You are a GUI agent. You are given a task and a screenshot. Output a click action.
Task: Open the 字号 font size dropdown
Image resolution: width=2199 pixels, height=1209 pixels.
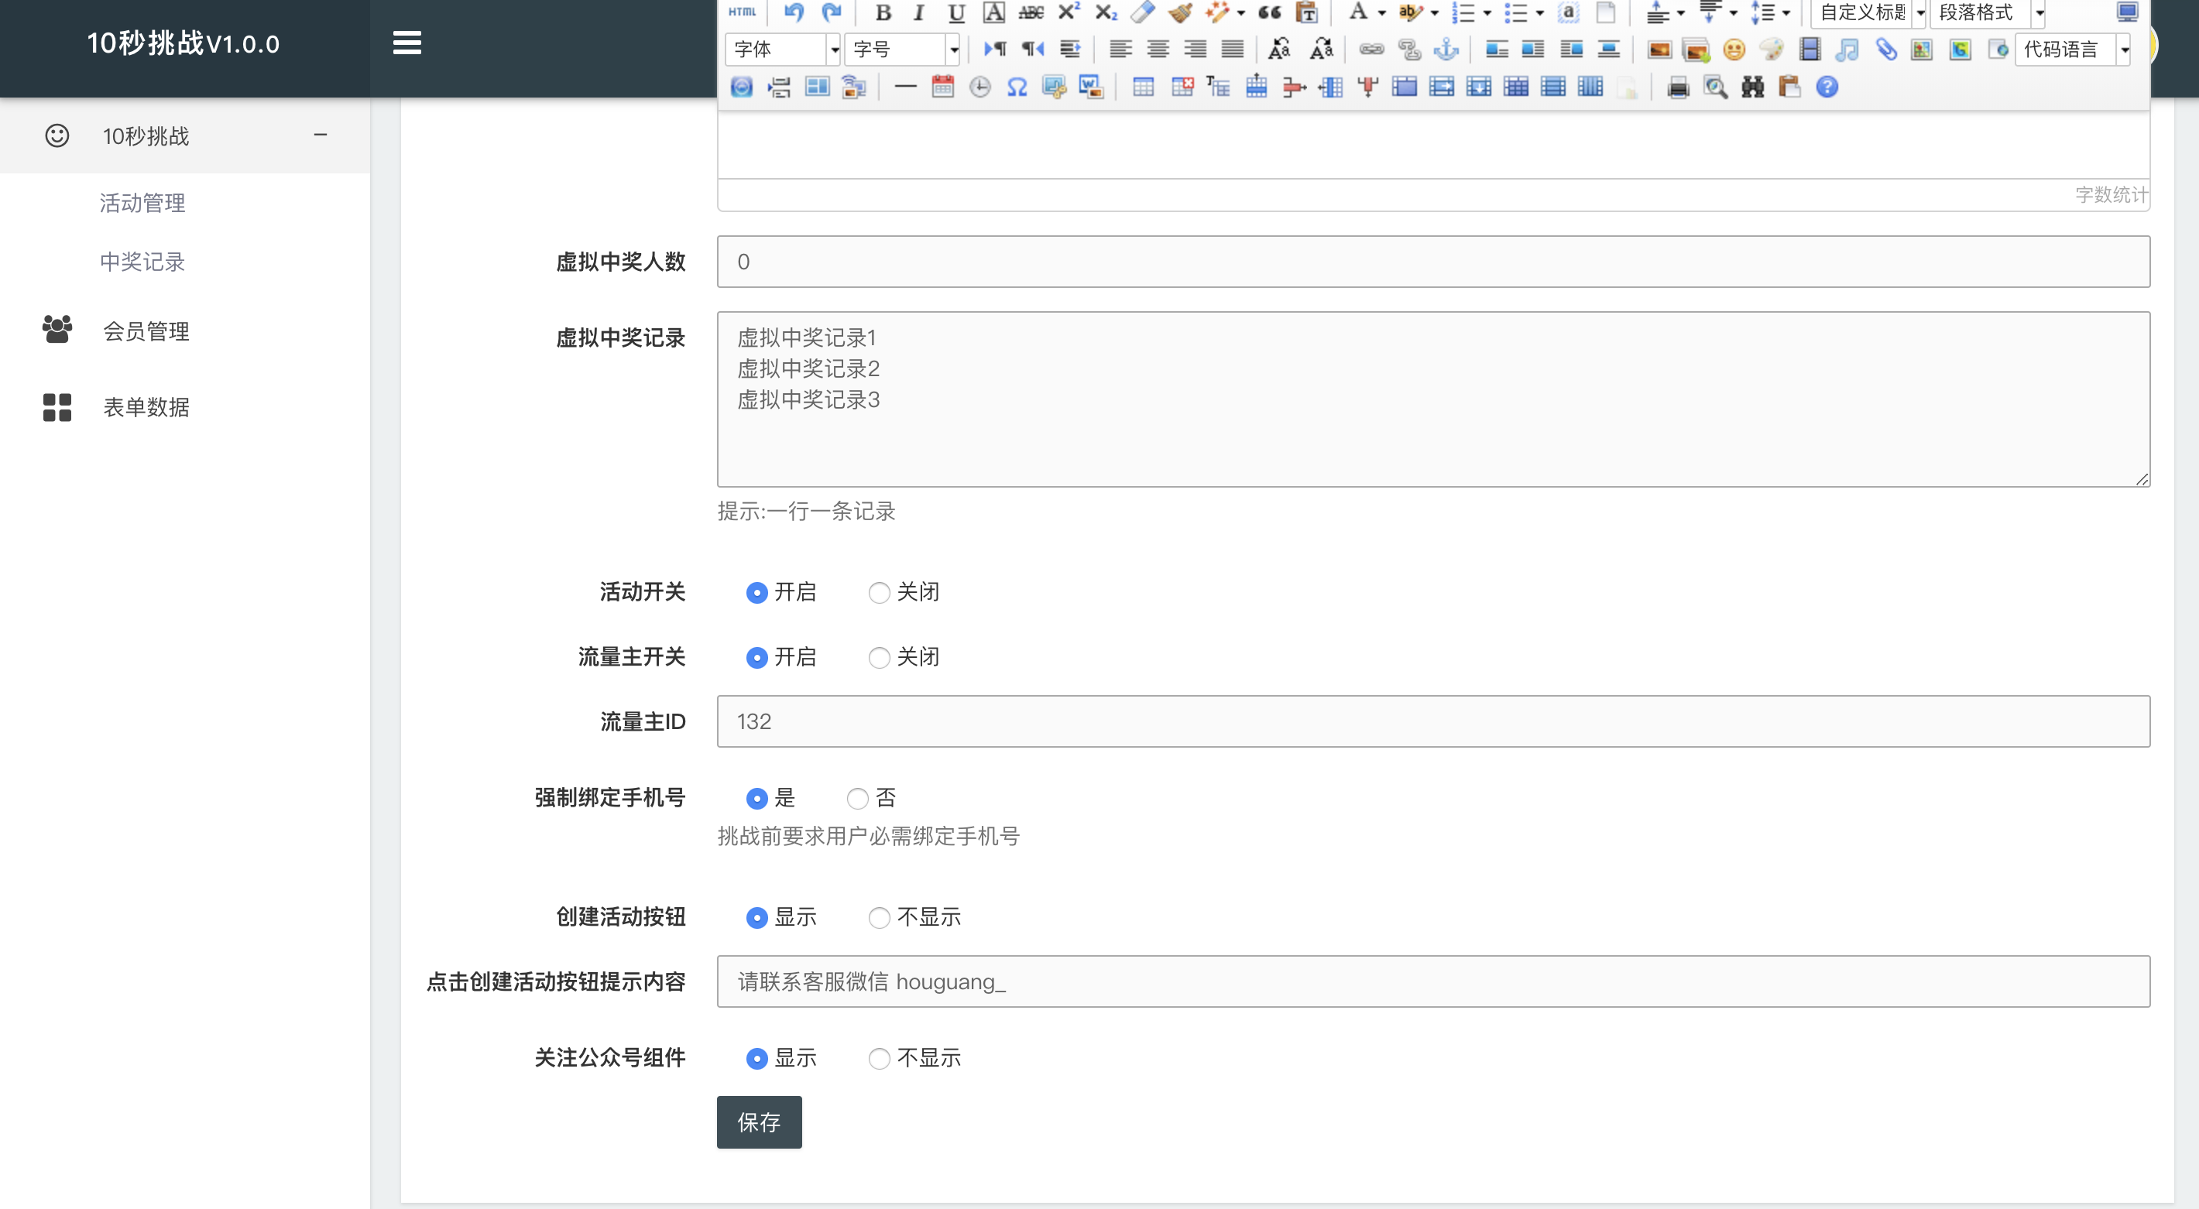(902, 50)
